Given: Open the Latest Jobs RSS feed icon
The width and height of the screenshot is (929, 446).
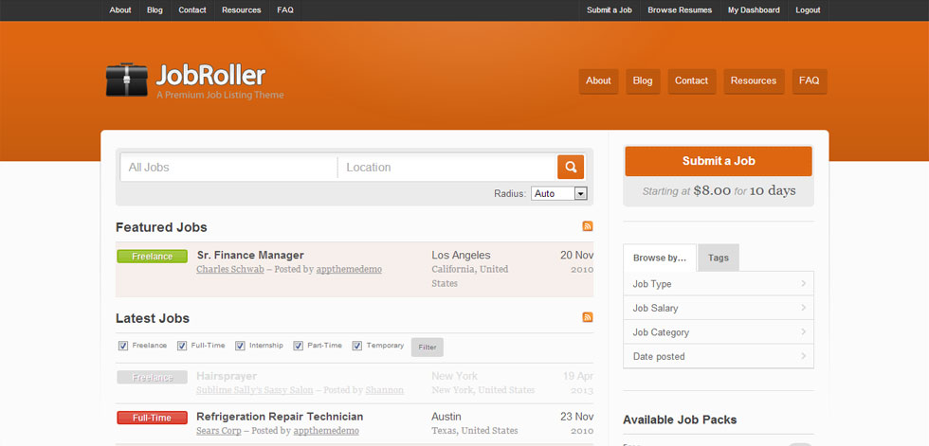Looking at the screenshot, I should click(x=588, y=317).
